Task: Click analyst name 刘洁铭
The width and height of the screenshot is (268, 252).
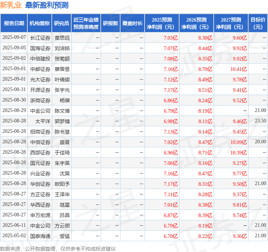Action: click(62, 48)
